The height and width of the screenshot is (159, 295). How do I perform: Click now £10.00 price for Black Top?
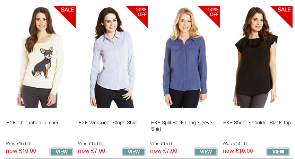coord(237,151)
